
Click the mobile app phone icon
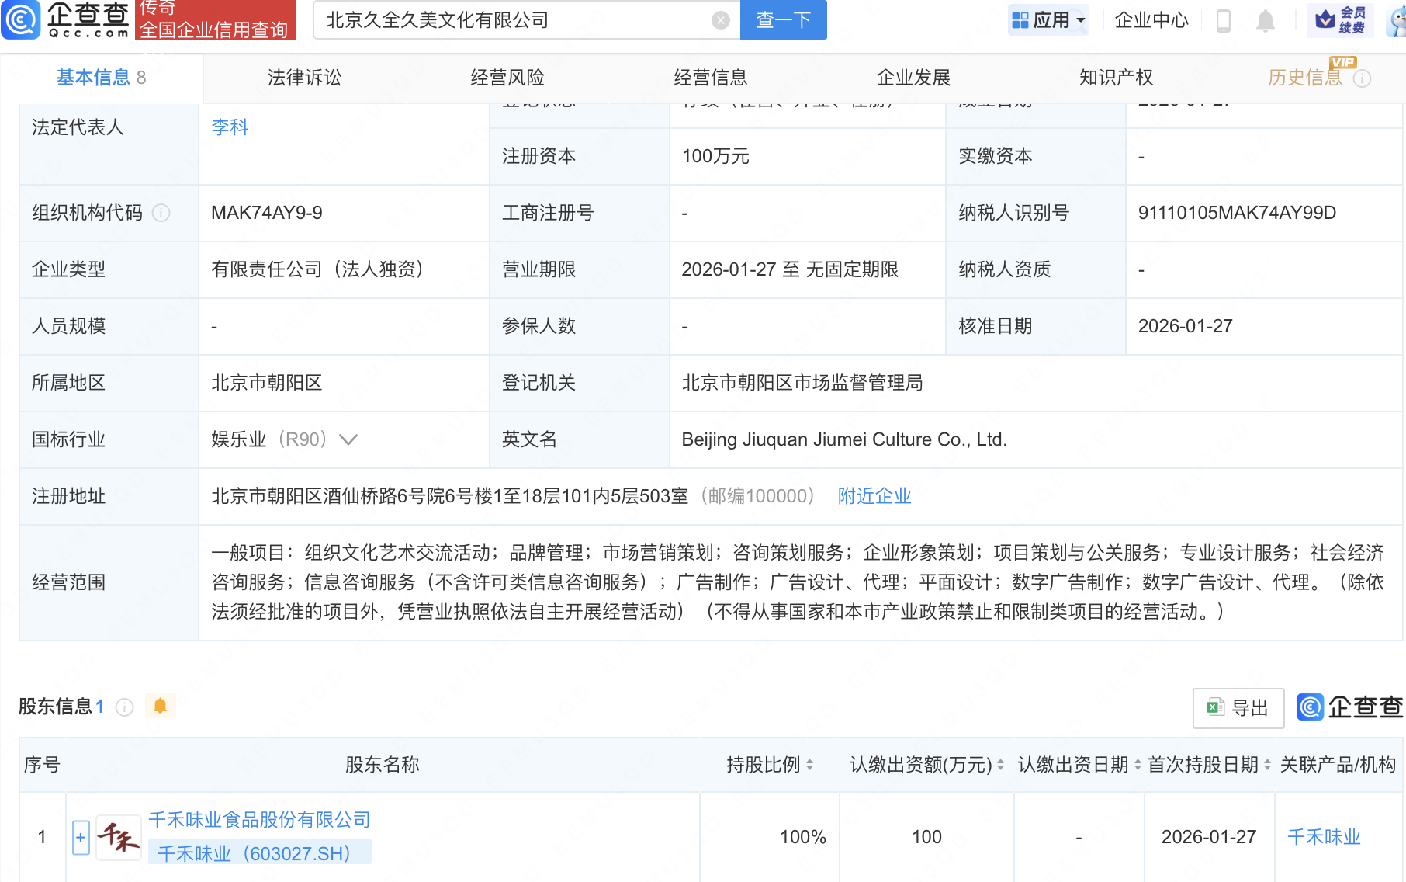coord(1224,21)
